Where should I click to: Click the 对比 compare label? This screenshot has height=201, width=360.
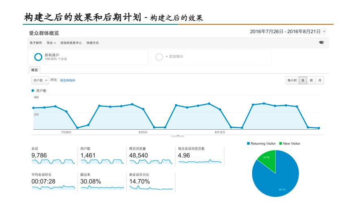54,80
